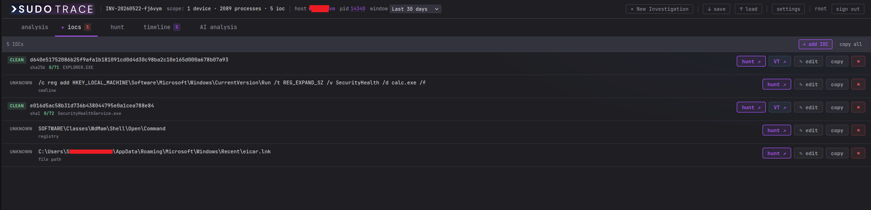
Task: Edit the EXPLORER.EXE sha256 IOC
Action: (x=809, y=61)
